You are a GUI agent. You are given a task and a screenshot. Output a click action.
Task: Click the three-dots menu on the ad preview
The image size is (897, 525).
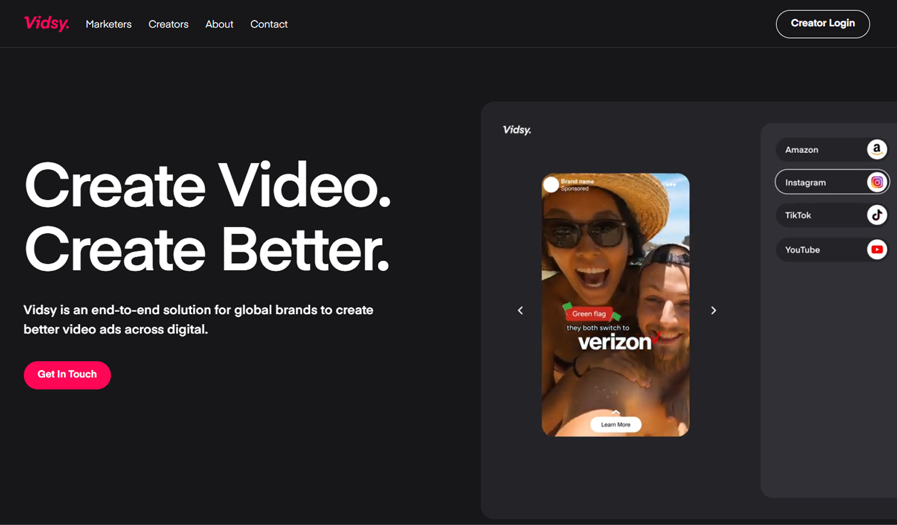(x=671, y=184)
